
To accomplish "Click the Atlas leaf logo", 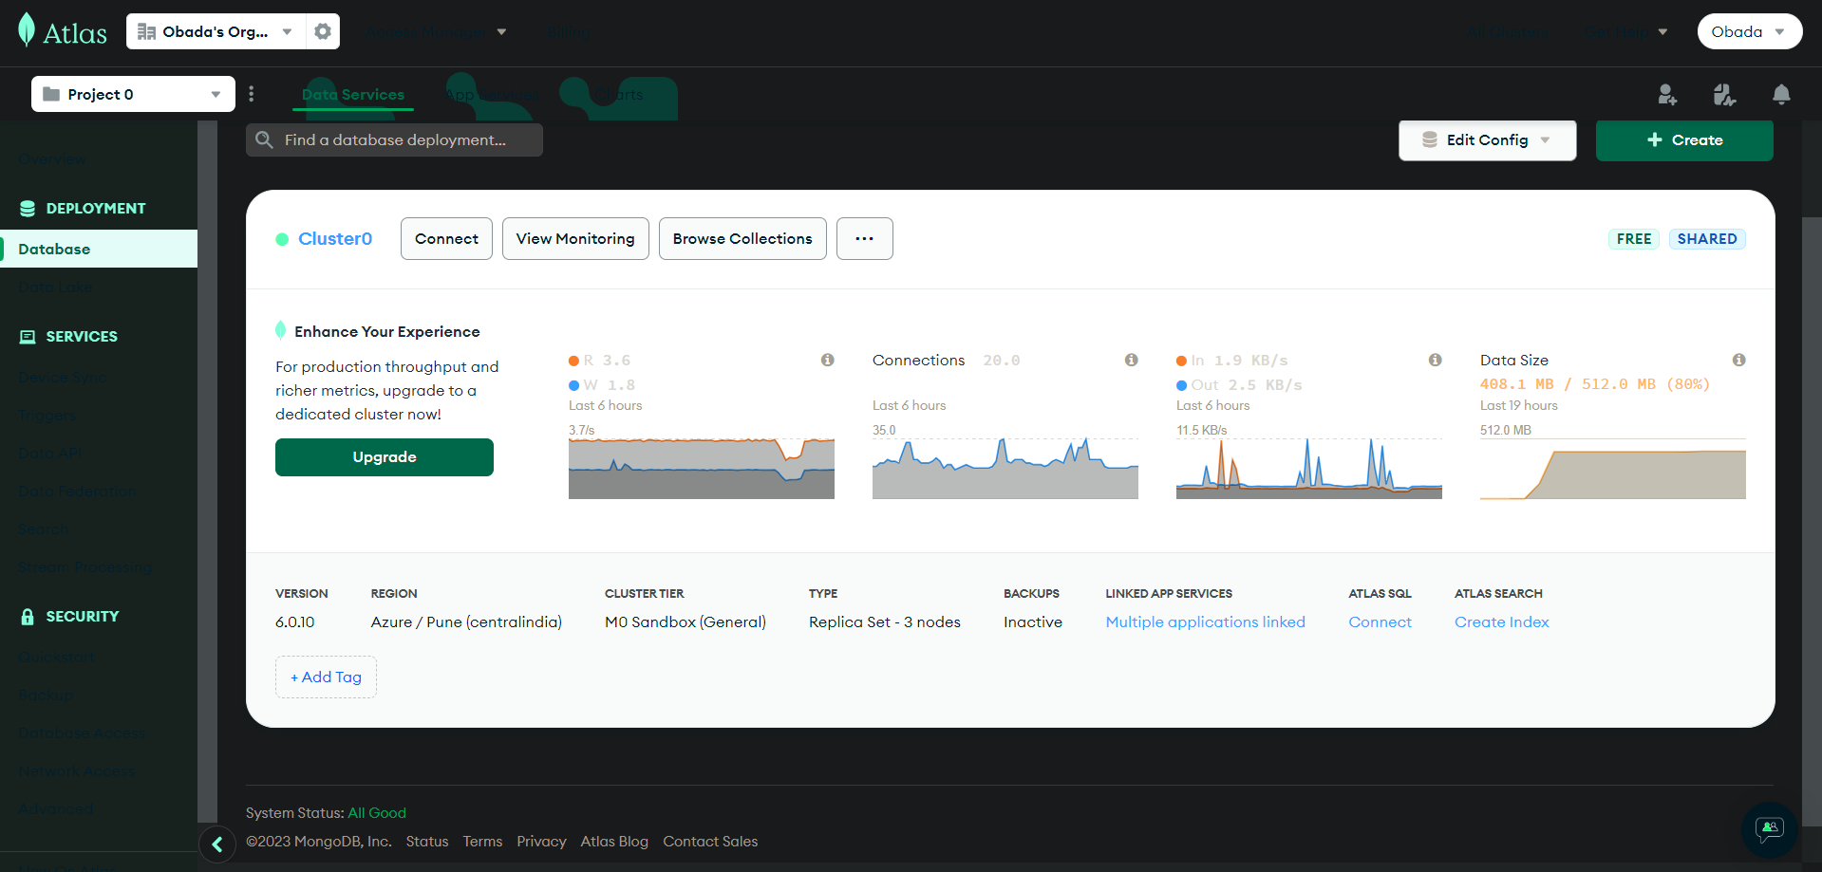I will [27, 30].
